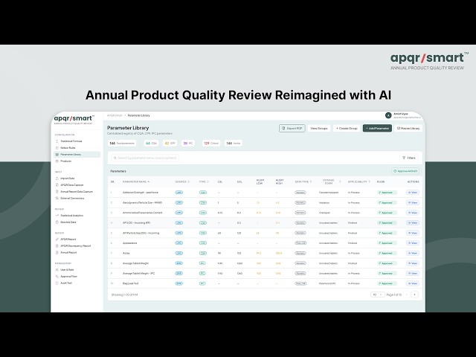This screenshot has height=357, width=476.
Task: Click the Batches Data sidebar icon
Action: pos(57,222)
